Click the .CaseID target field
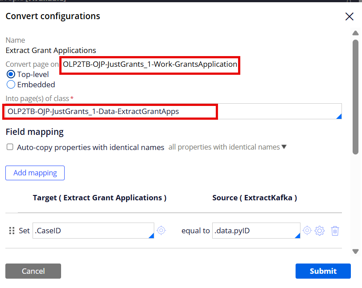 pos(93,231)
